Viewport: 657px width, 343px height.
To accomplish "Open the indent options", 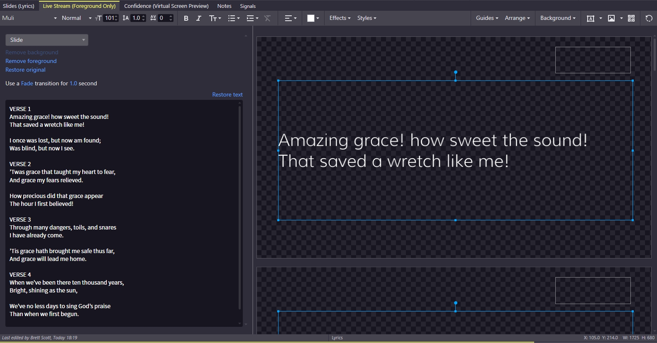I will coord(252,18).
